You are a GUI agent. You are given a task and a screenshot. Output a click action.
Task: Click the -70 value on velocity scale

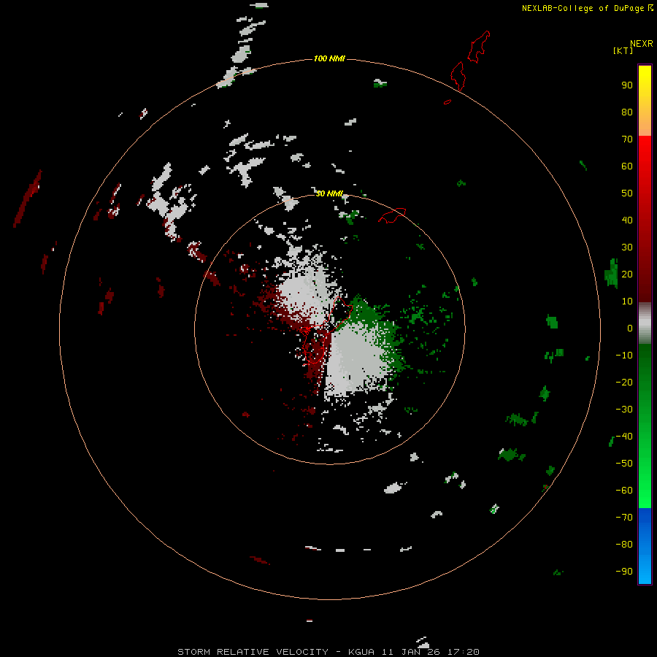[624, 518]
